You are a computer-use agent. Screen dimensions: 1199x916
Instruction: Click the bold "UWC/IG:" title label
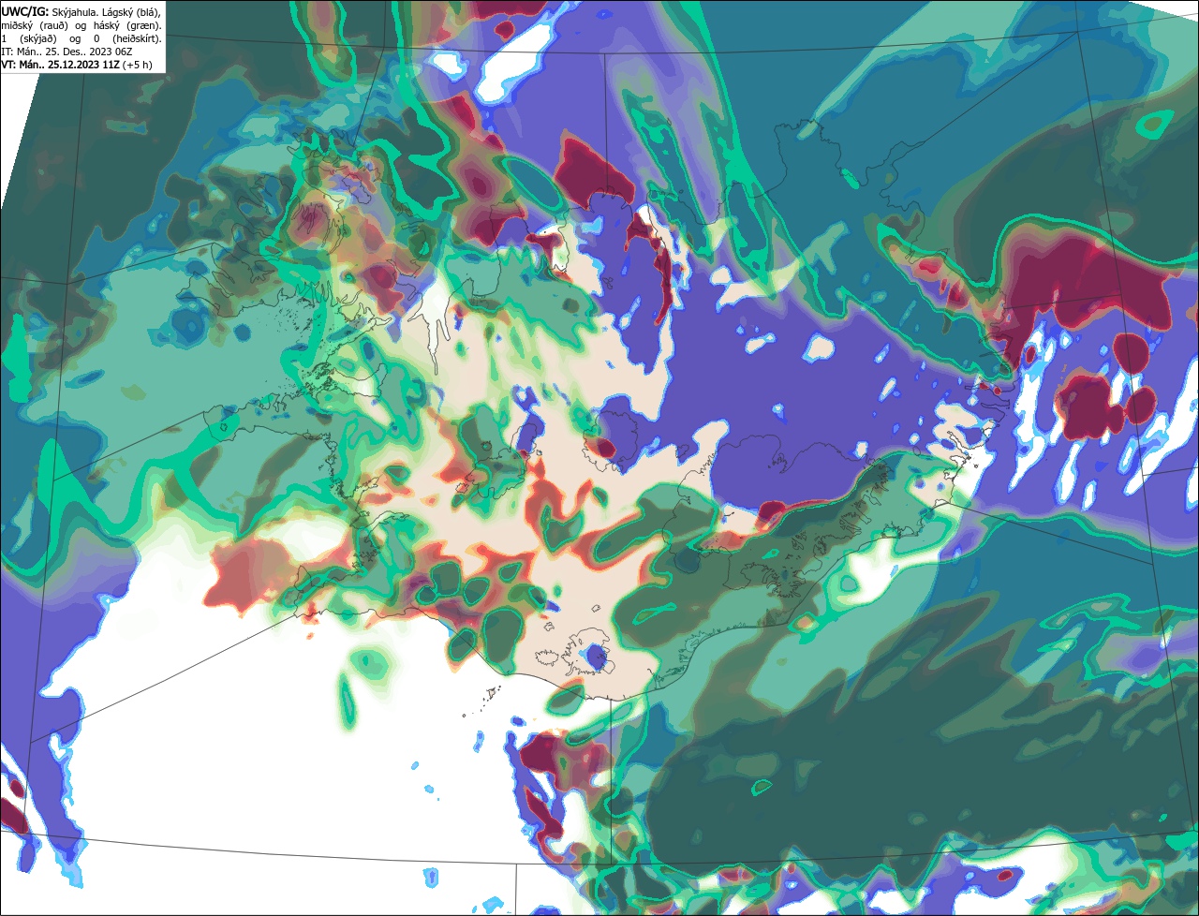[x=25, y=12]
